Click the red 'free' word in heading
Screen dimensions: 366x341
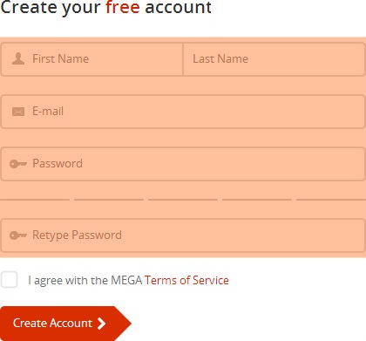point(123,7)
